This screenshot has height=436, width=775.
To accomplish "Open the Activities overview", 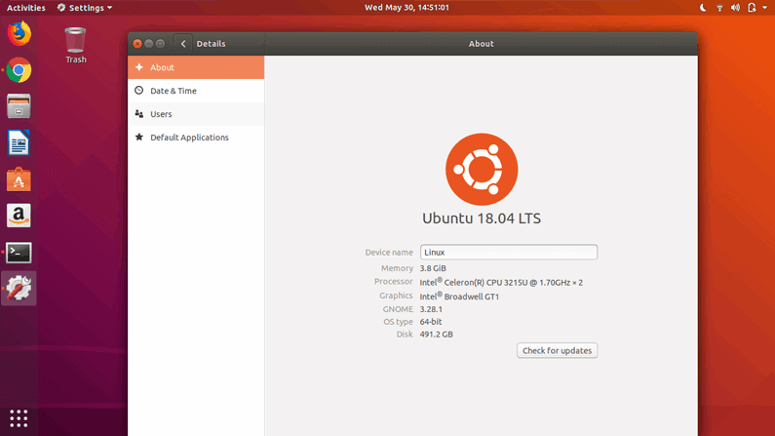I will coord(25,8).
